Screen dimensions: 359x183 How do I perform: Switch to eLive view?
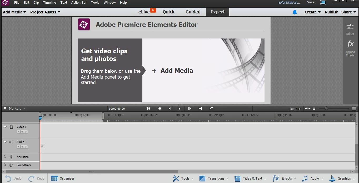pos(144,12)
